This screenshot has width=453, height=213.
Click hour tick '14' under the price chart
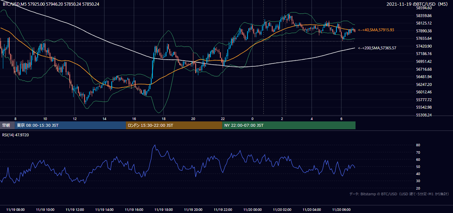(x=104, y=119)
